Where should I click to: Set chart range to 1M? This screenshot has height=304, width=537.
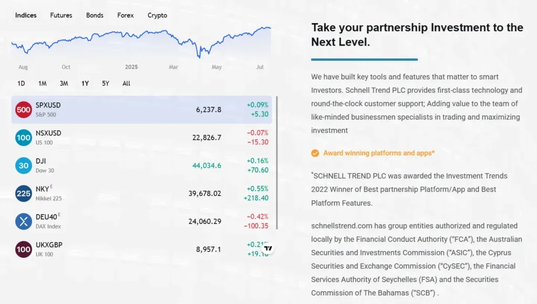click(x=42, y=83)
